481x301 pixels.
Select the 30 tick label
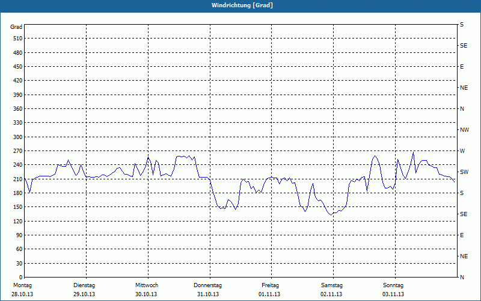19,263
